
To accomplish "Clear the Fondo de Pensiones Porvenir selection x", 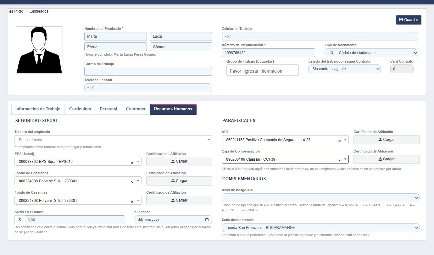I will click(x=132, y=182).
